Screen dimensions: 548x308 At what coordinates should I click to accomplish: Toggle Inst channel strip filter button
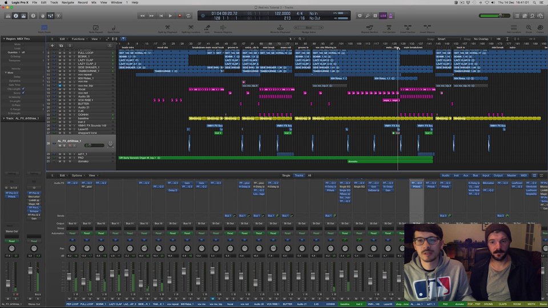tap(456, 175)
